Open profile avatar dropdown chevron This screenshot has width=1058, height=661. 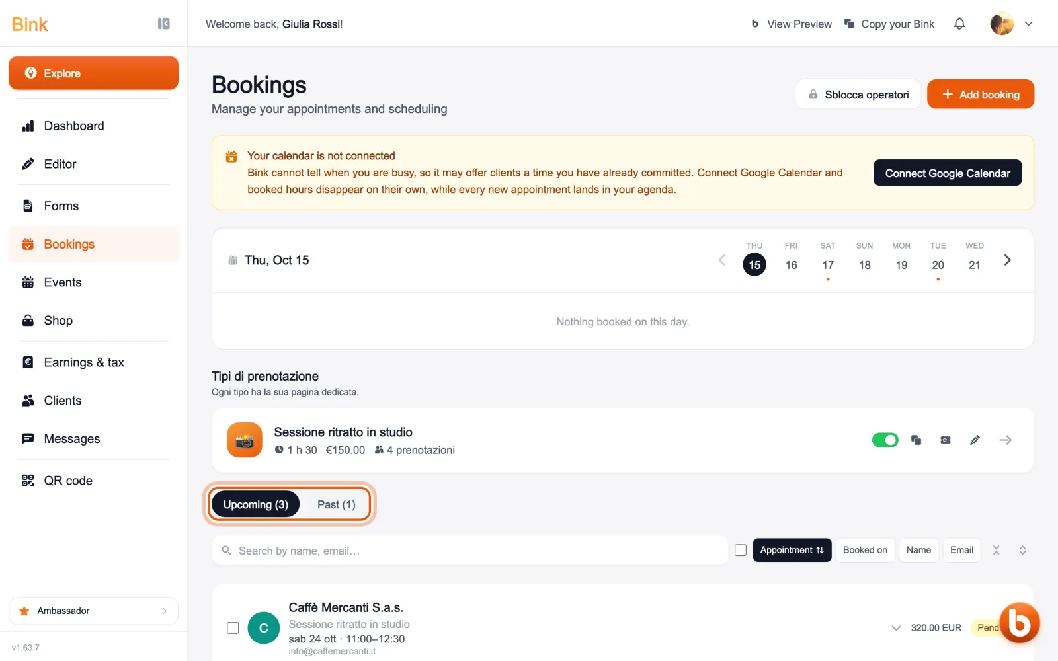(1028, 24)
